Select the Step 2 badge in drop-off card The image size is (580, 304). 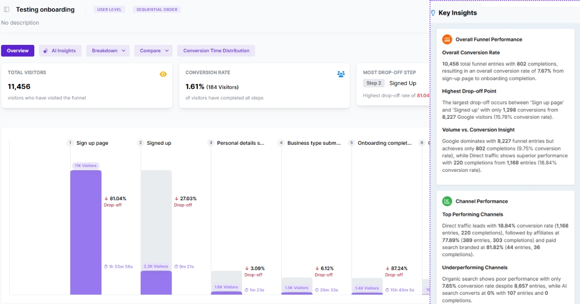pos(374,83)
